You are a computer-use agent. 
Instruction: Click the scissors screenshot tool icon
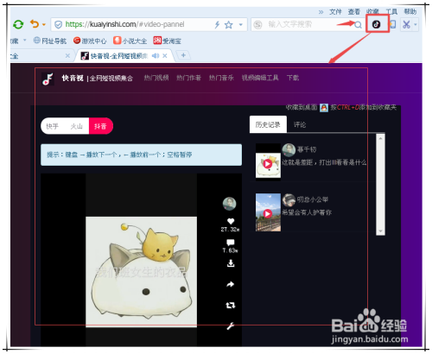point(407,24)
